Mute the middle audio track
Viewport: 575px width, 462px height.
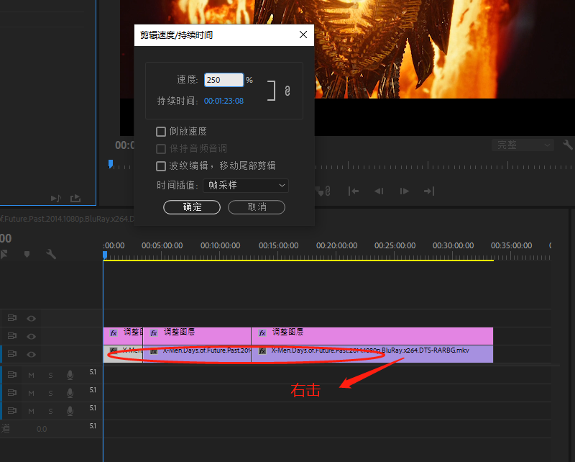point(31,394)
